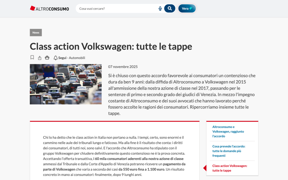The height and width of the screenshot is (180, 288).
Task: Open the Vera assistant
Action: [x=187, y=8]
